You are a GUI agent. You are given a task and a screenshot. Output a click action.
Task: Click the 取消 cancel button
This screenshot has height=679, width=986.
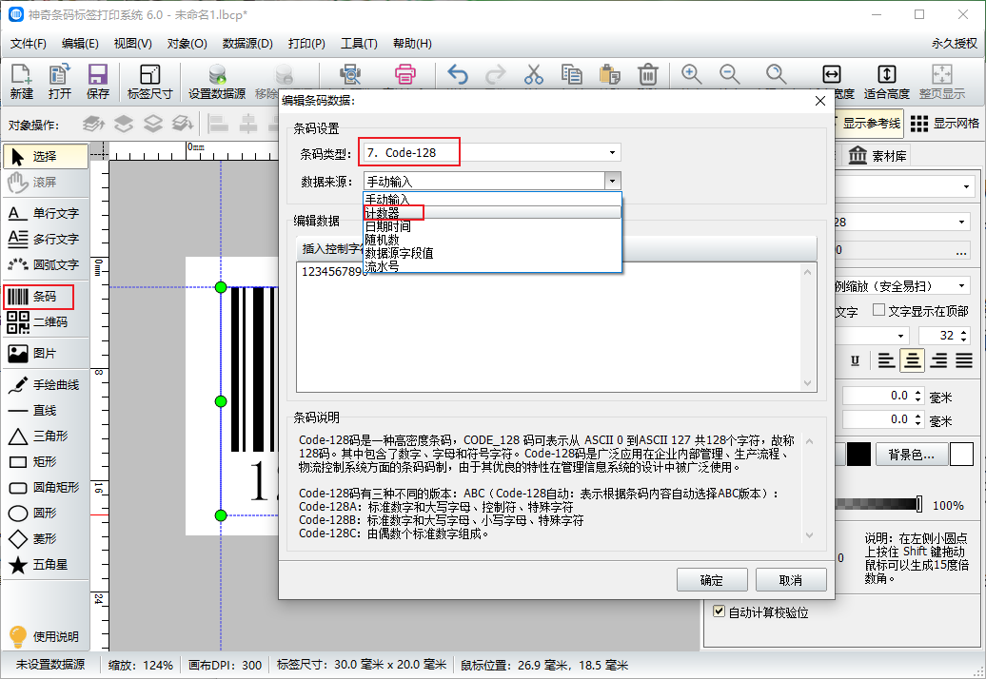[x=791, y=580]
